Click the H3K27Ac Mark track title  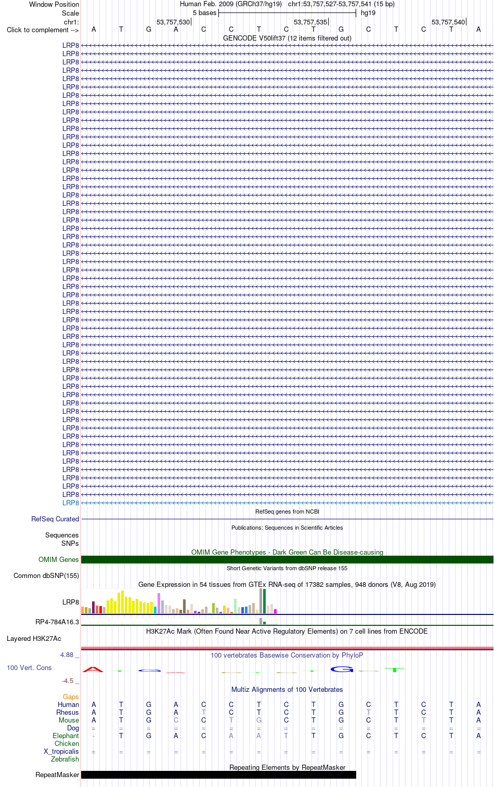click(x=287, y=631)
